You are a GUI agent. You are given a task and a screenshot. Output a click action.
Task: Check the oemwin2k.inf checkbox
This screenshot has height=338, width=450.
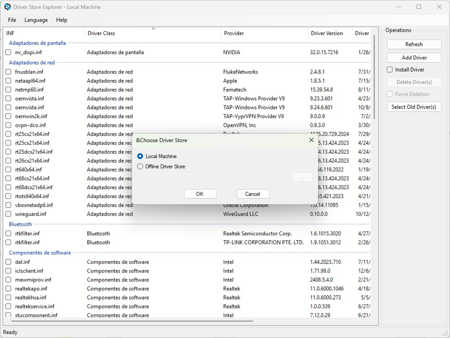[x=8, y=116]
